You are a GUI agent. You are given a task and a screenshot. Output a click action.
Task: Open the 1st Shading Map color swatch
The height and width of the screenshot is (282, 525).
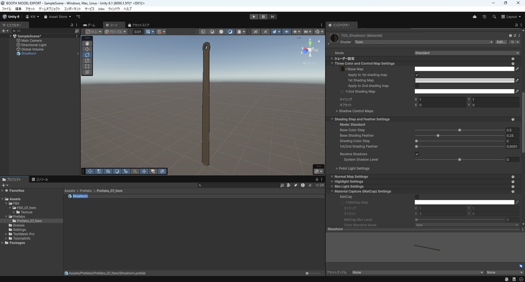pos(465,80)
